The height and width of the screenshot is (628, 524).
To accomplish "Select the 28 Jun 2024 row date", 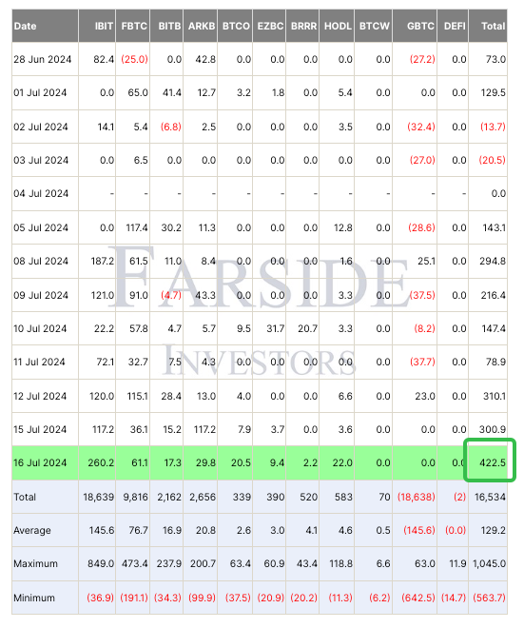I will pyautogui.click(x=43, y=59).
